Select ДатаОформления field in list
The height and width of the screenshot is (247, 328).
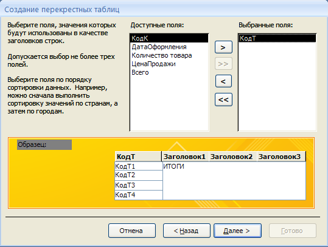(x=169, y=47)
